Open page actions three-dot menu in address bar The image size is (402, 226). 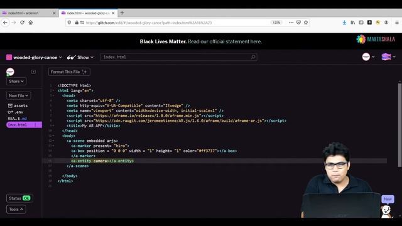click(291, 23)
